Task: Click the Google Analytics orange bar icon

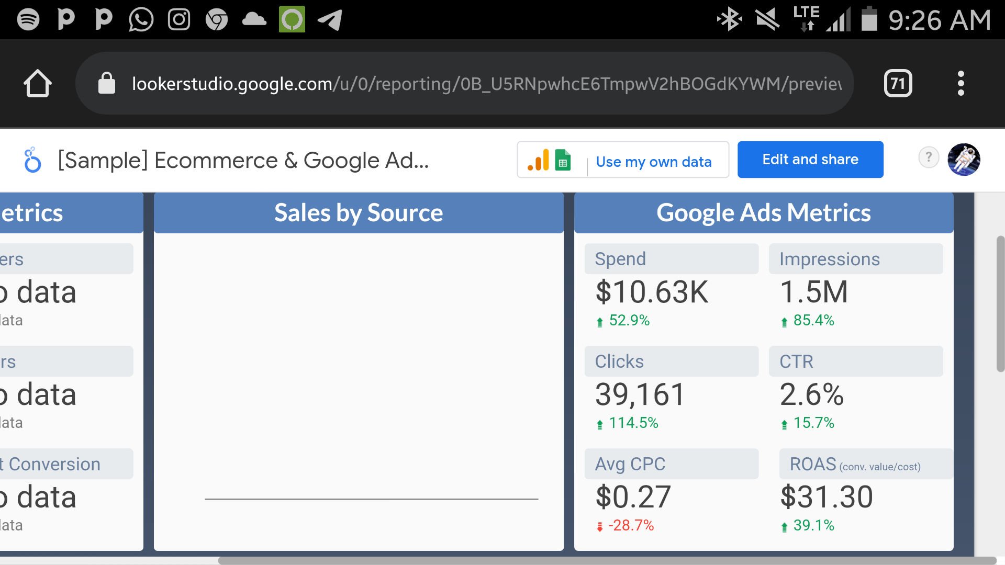Action: click(x=539, y=160)
